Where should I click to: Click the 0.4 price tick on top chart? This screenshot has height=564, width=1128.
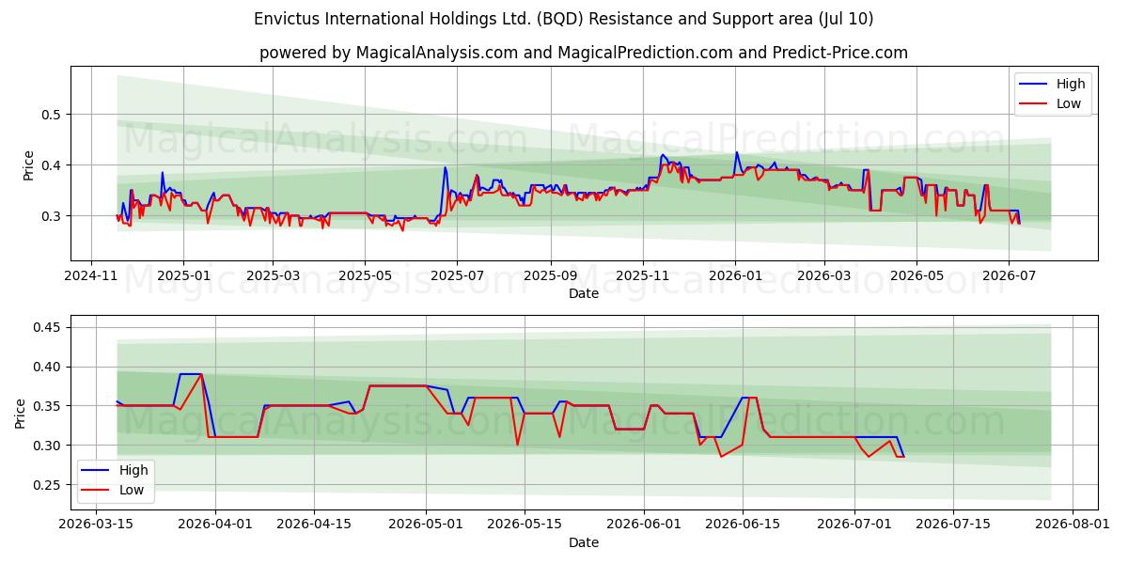point(53,165)
